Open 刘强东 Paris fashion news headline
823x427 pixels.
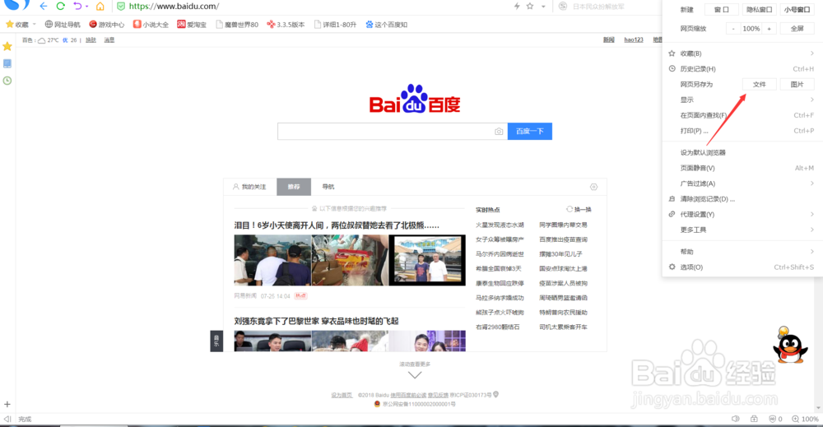coord(317,321)
